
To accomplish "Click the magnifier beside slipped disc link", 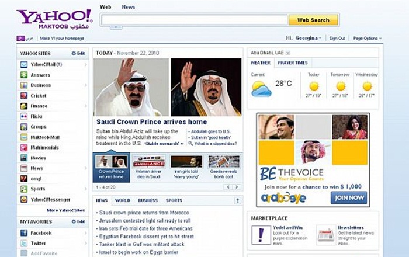I will pyautogui.click(x=190, y=143).
